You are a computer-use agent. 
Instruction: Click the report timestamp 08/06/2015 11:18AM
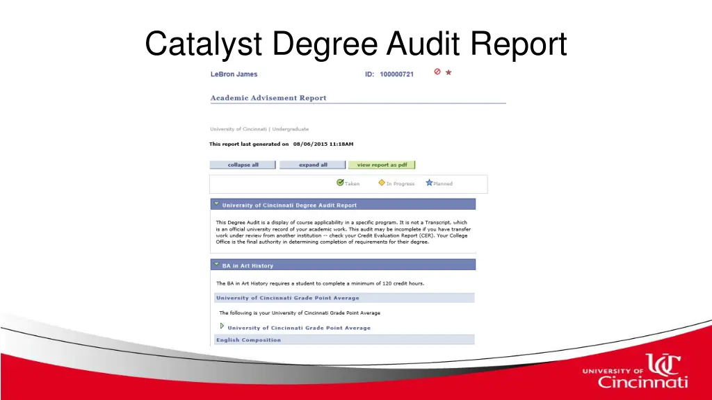(x=323, y=144)
